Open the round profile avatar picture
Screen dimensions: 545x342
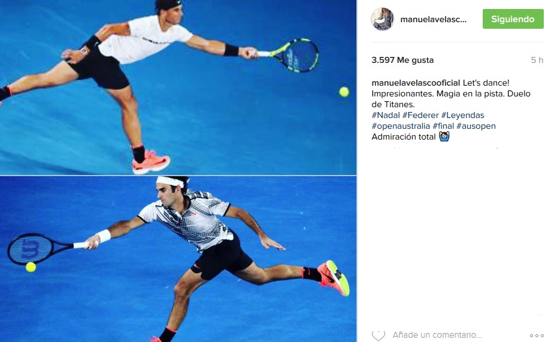click(382, 19)
